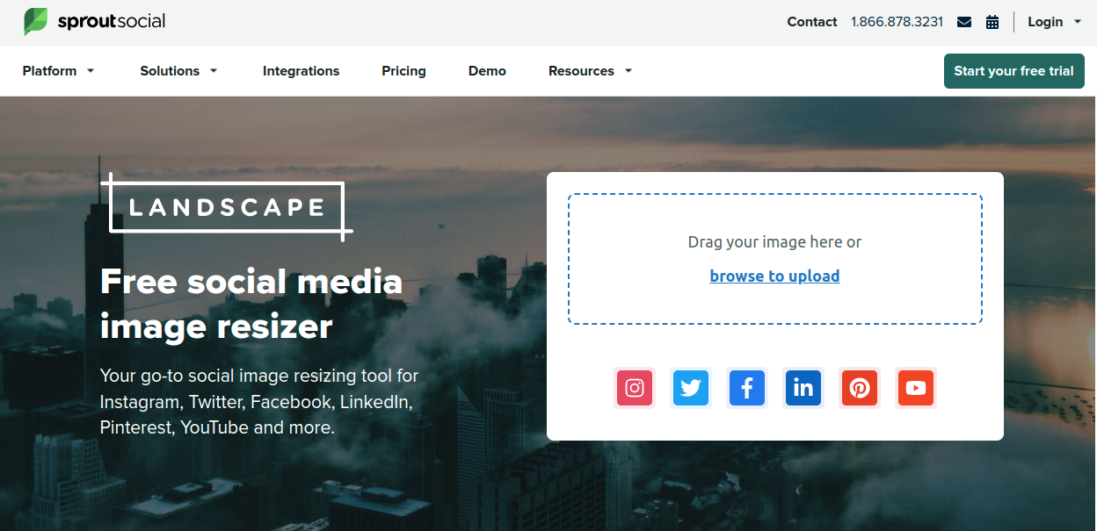Click the browse to upload link
This screenshot has height=531, width=1097.
(774, 276)
